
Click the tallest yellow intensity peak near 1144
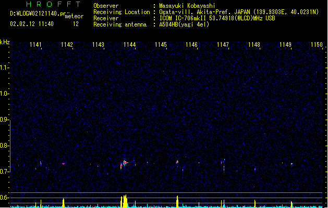pos(124,201)
